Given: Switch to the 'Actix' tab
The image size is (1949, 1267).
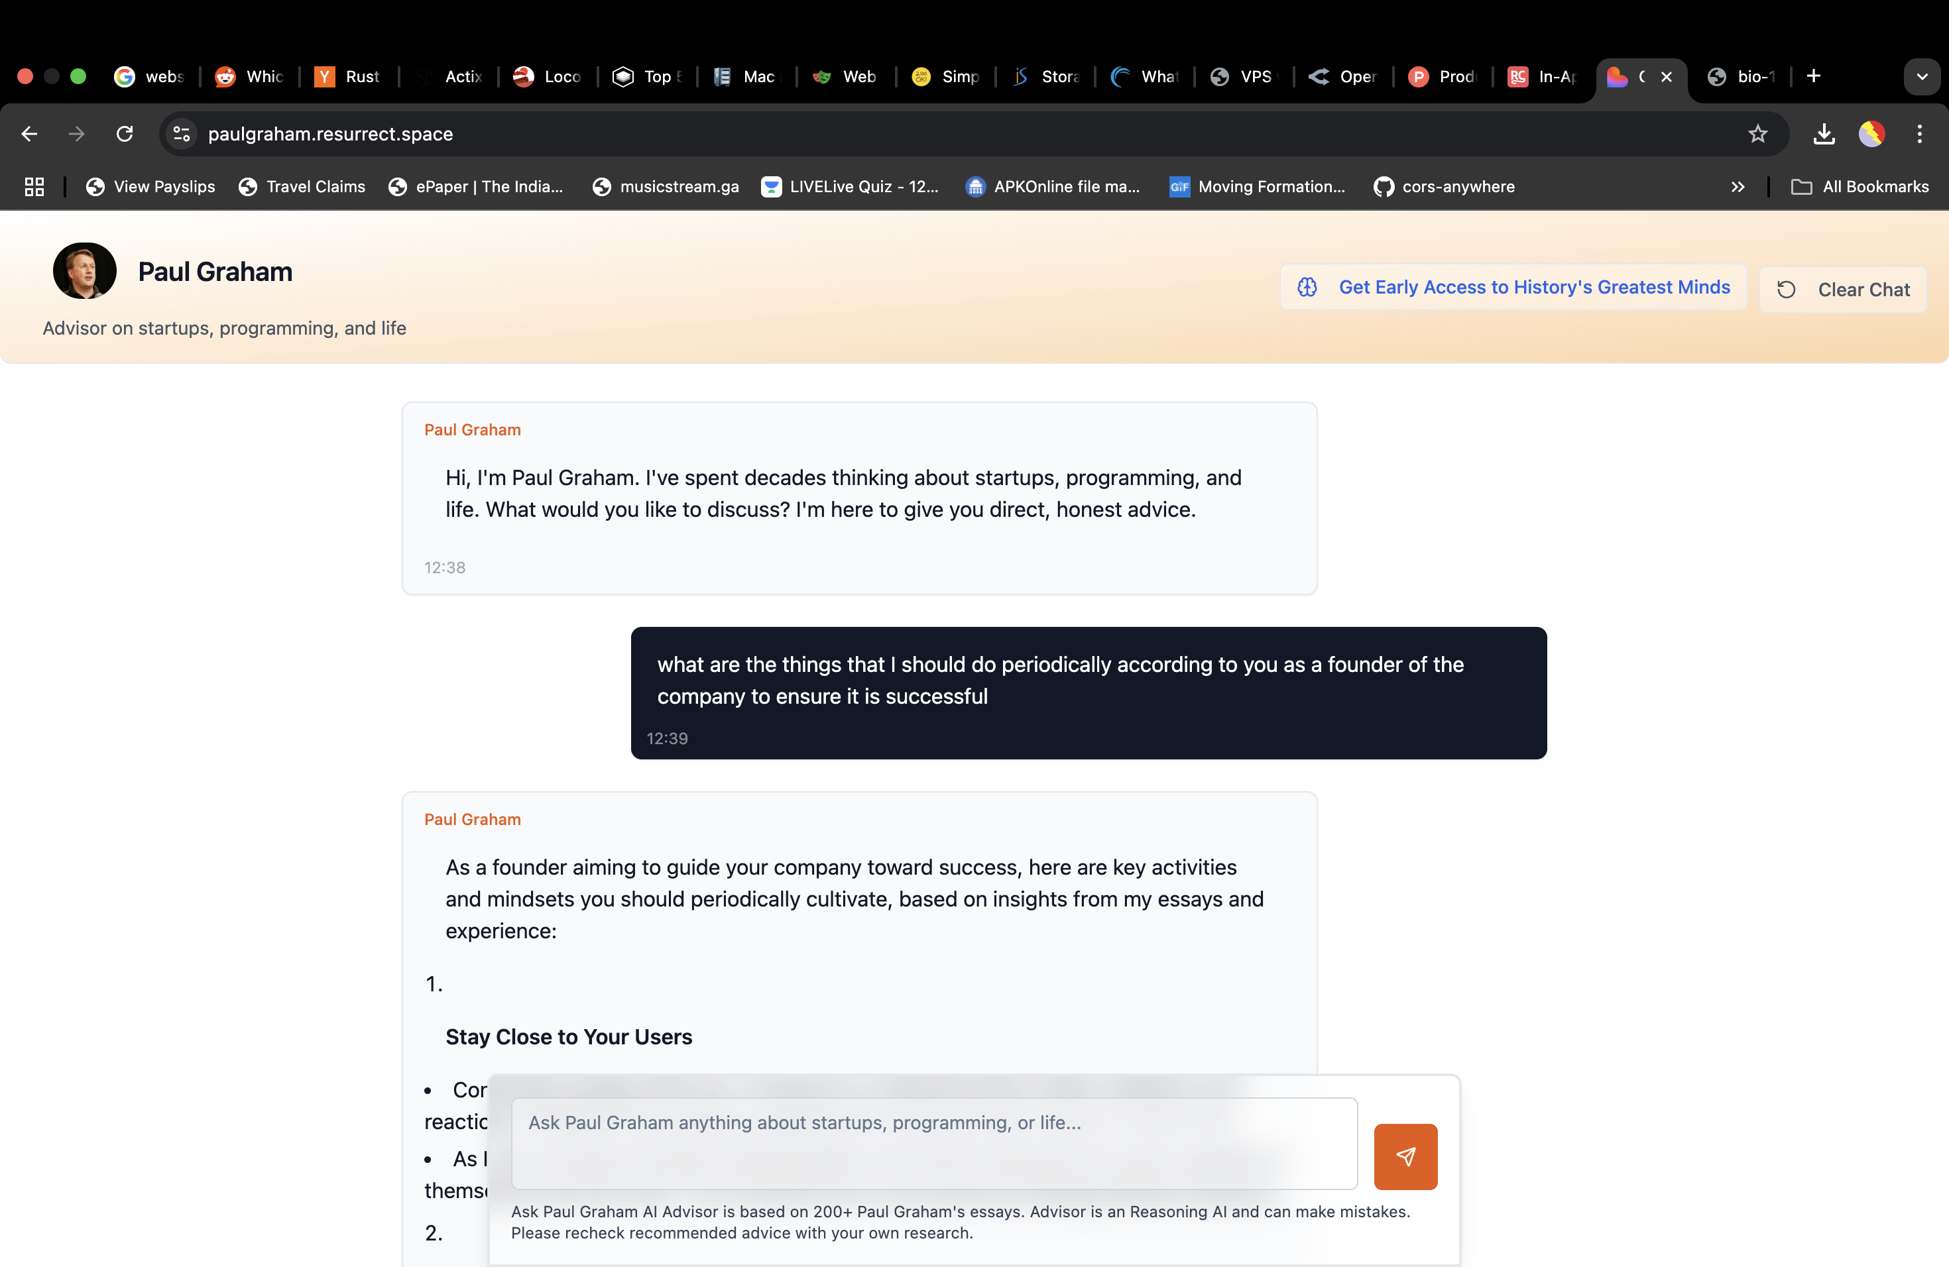Looking at the screenshot, I should point(448,76).
